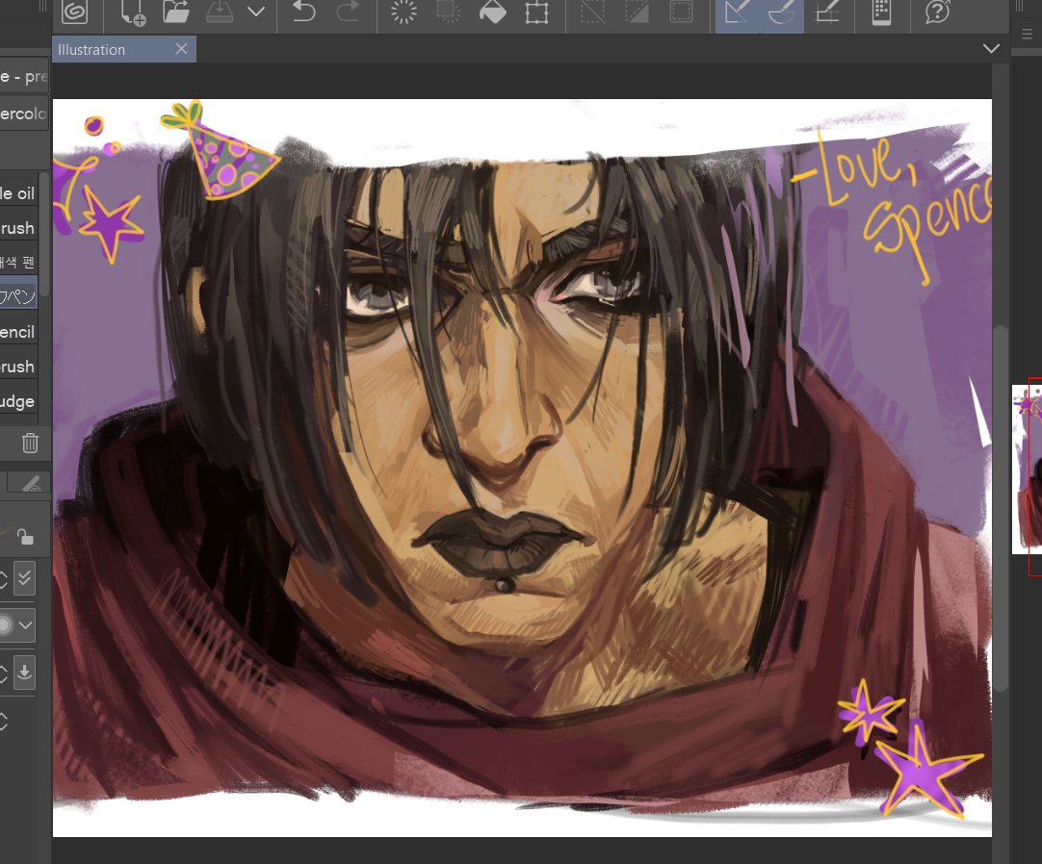Choose the Korean-named pen sub tool
This screenshot has height=864, width=1042.
click(x=18, y=263)
